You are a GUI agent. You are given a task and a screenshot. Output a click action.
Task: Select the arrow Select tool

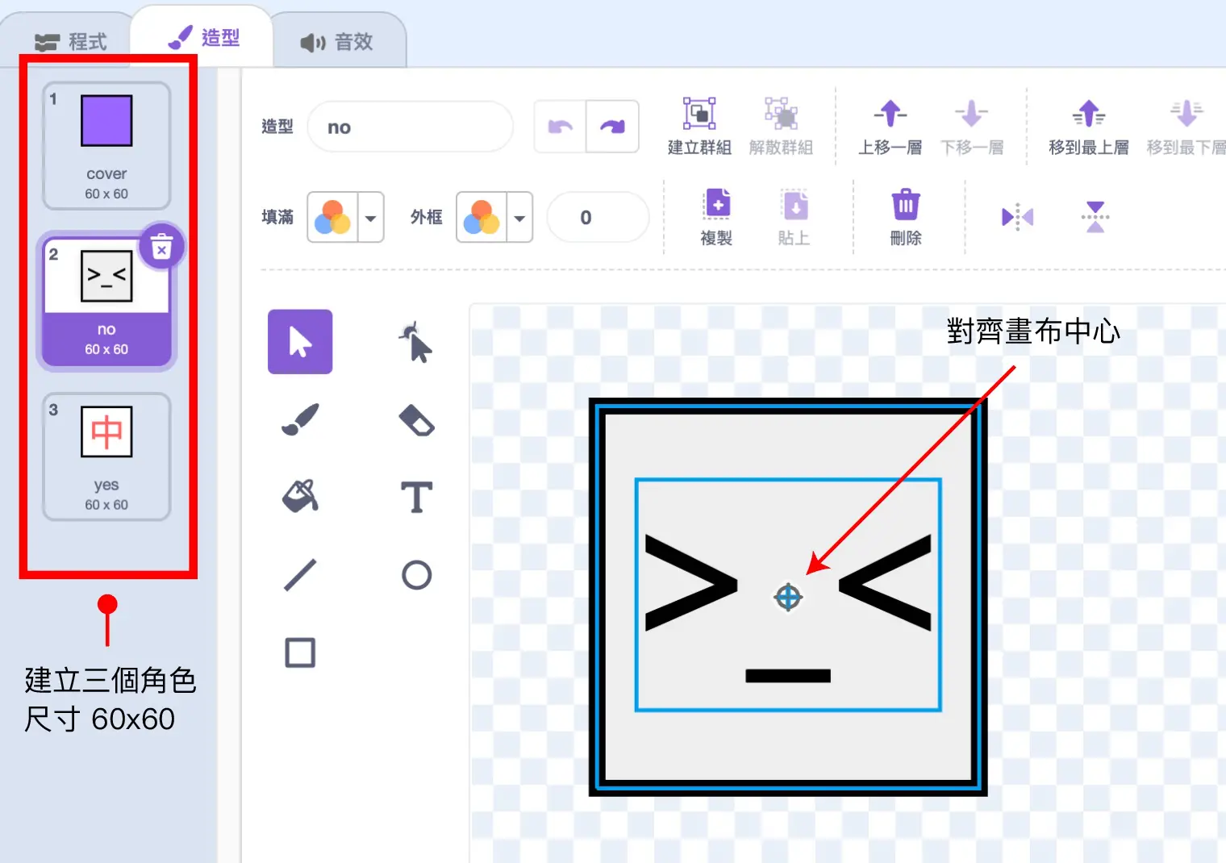300,342
